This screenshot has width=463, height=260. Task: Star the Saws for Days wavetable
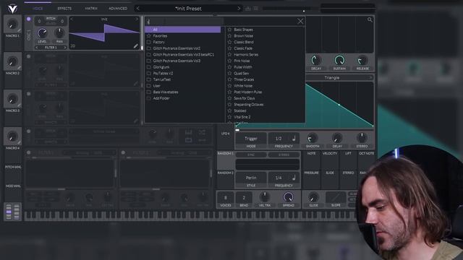pyautogui.click(x=229, y=98)
